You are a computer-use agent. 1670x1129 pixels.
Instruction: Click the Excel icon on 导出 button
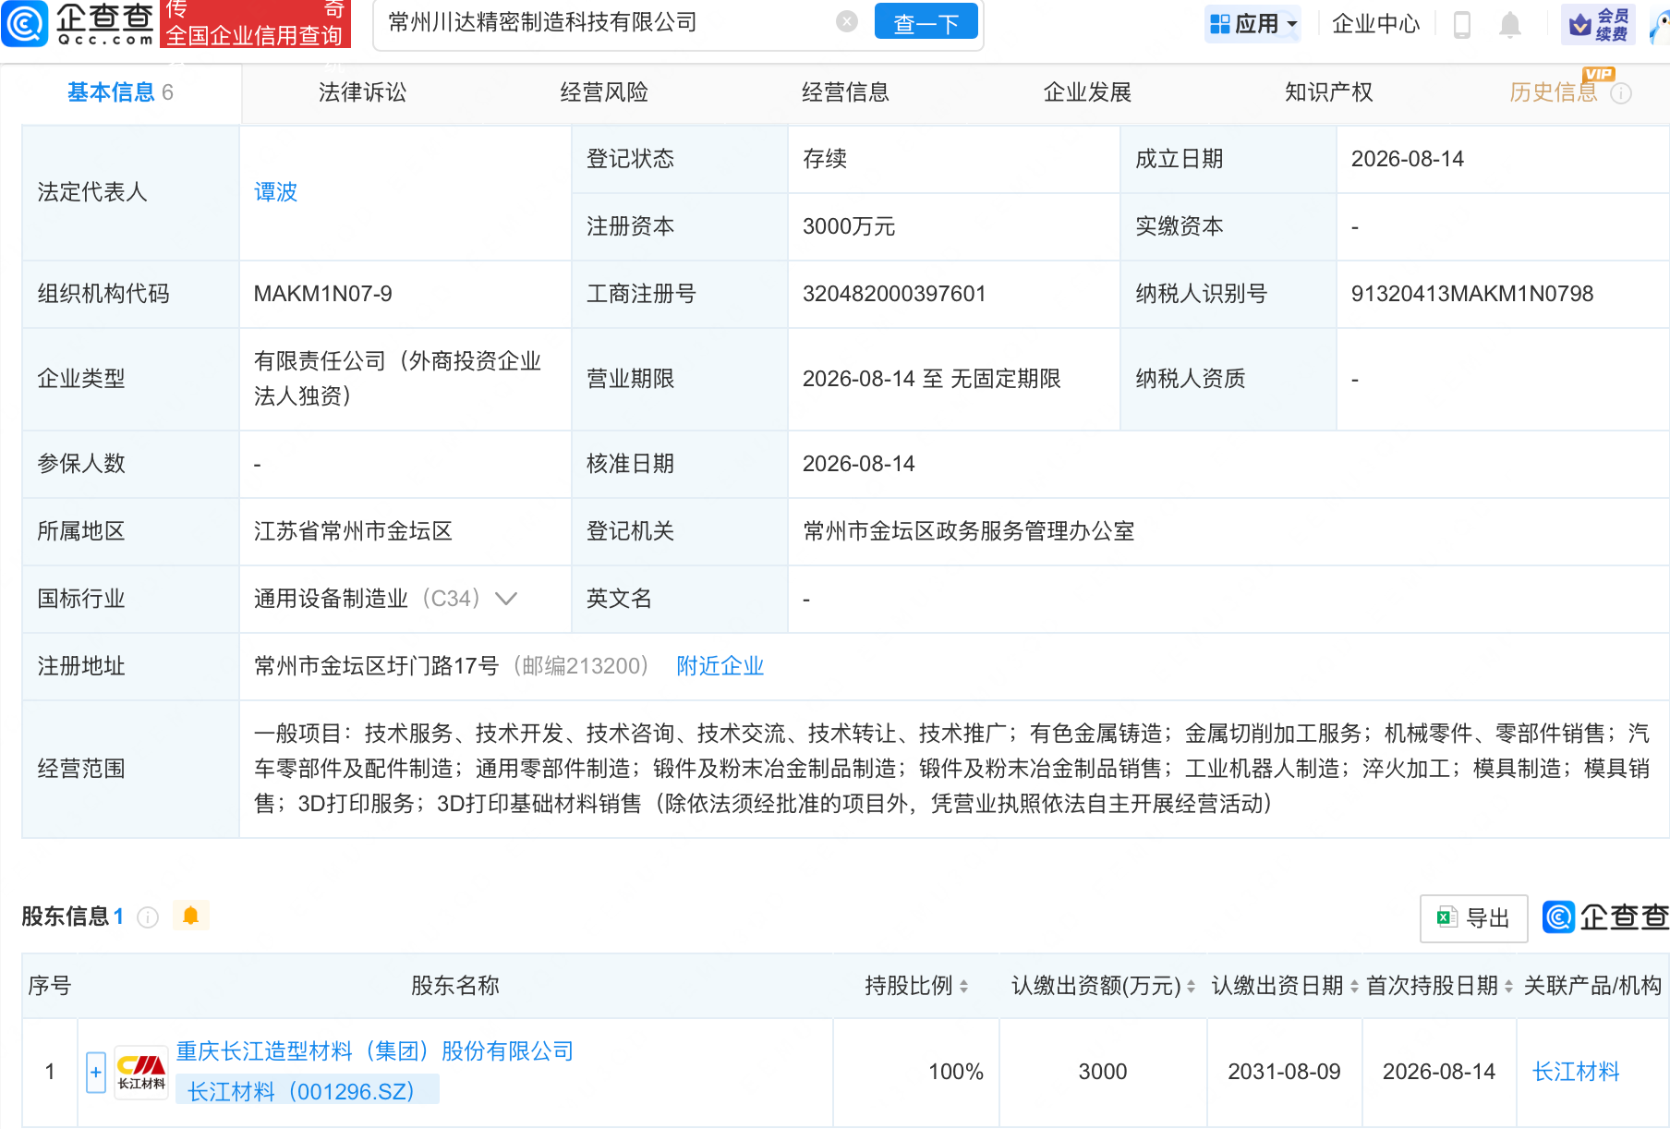(x=1446, y=917)
